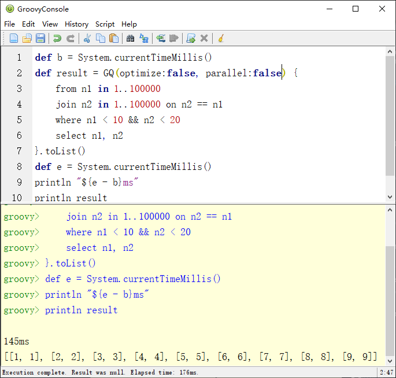Open the View menu
The image size is (396, 378).
(x=50, y=24)
